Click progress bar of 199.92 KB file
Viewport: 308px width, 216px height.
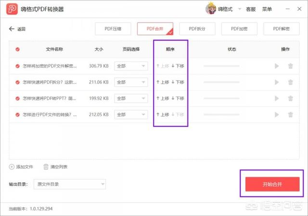221,98
